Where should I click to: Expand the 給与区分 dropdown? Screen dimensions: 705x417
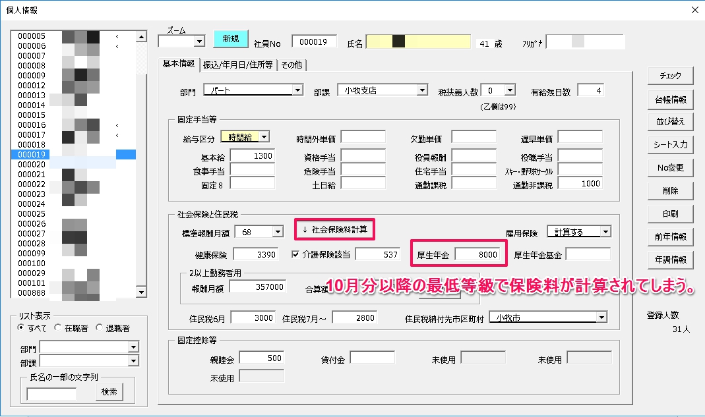[x=264, y=137]
